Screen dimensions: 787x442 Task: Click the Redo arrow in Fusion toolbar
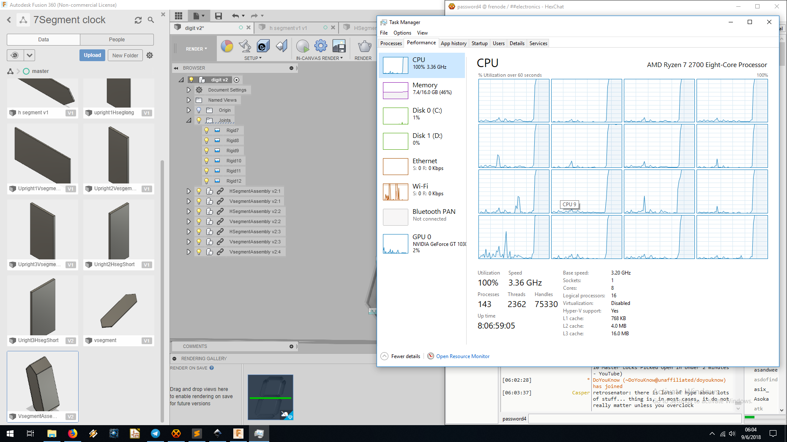click(x=254, y=16)
